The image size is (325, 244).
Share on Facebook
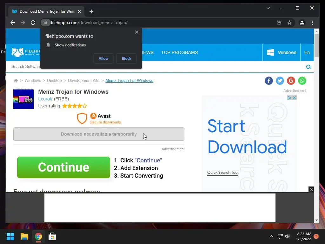[269, 81]
